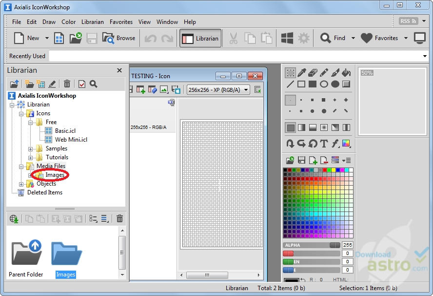This screenshot has height=296, width=433.
Task: Collapse the Icons folder in the Librarian tree
Action: pyautogui.click(x=21, y=113)
